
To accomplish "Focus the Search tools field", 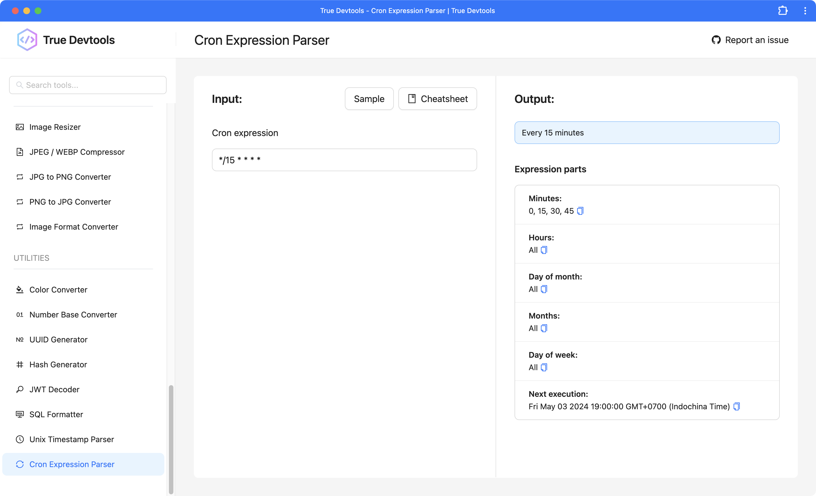I will pyautogui.click(x=88, y=85).
